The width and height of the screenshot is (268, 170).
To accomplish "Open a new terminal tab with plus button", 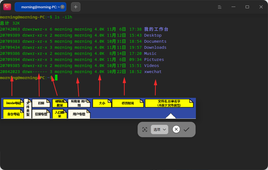I will pyautogui.click(x=76, y=7).
